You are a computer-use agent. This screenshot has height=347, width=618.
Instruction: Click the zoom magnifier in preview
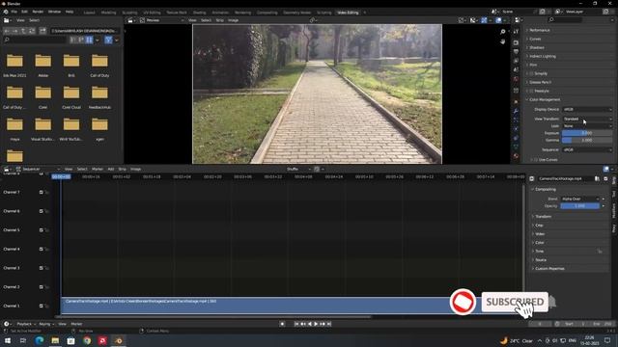[503, 32]
